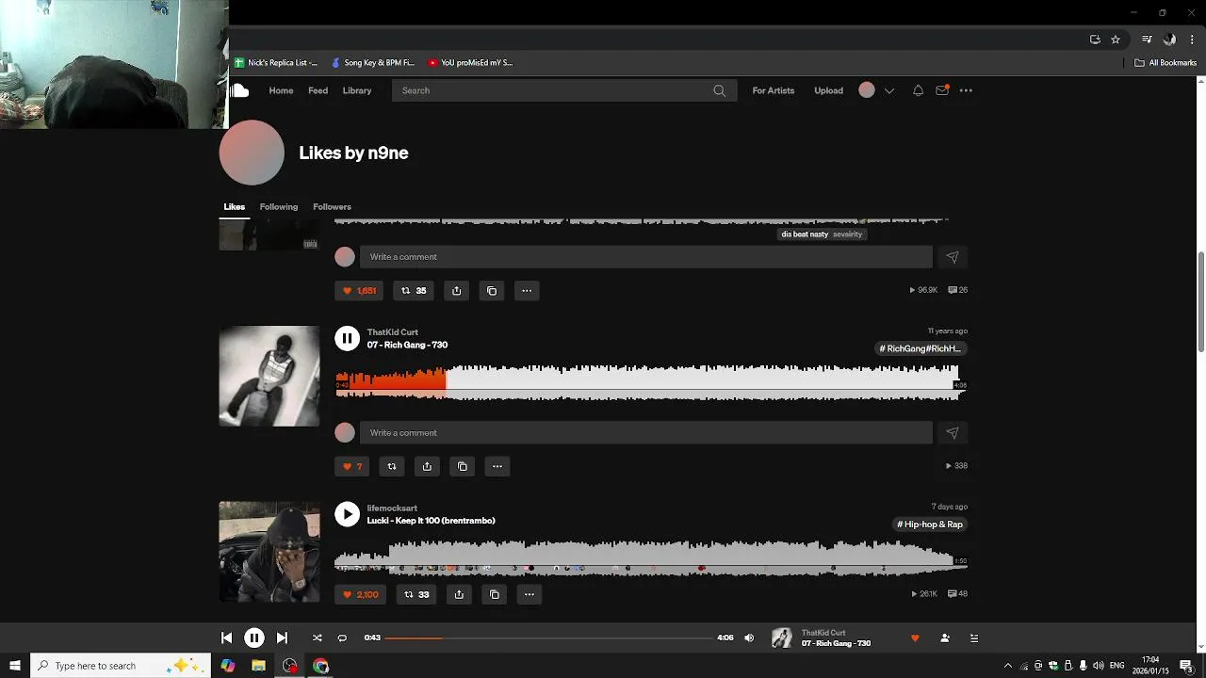Select the Following tab
The width and height of the screenshot is (1206, 678).
(279, 207)
